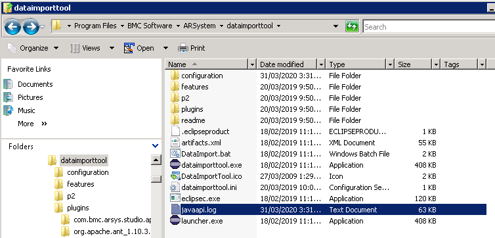The height and width of the screenshot is (238, 495).
Task: Open the Size column filter dropdown
Action: pos(437,64)
